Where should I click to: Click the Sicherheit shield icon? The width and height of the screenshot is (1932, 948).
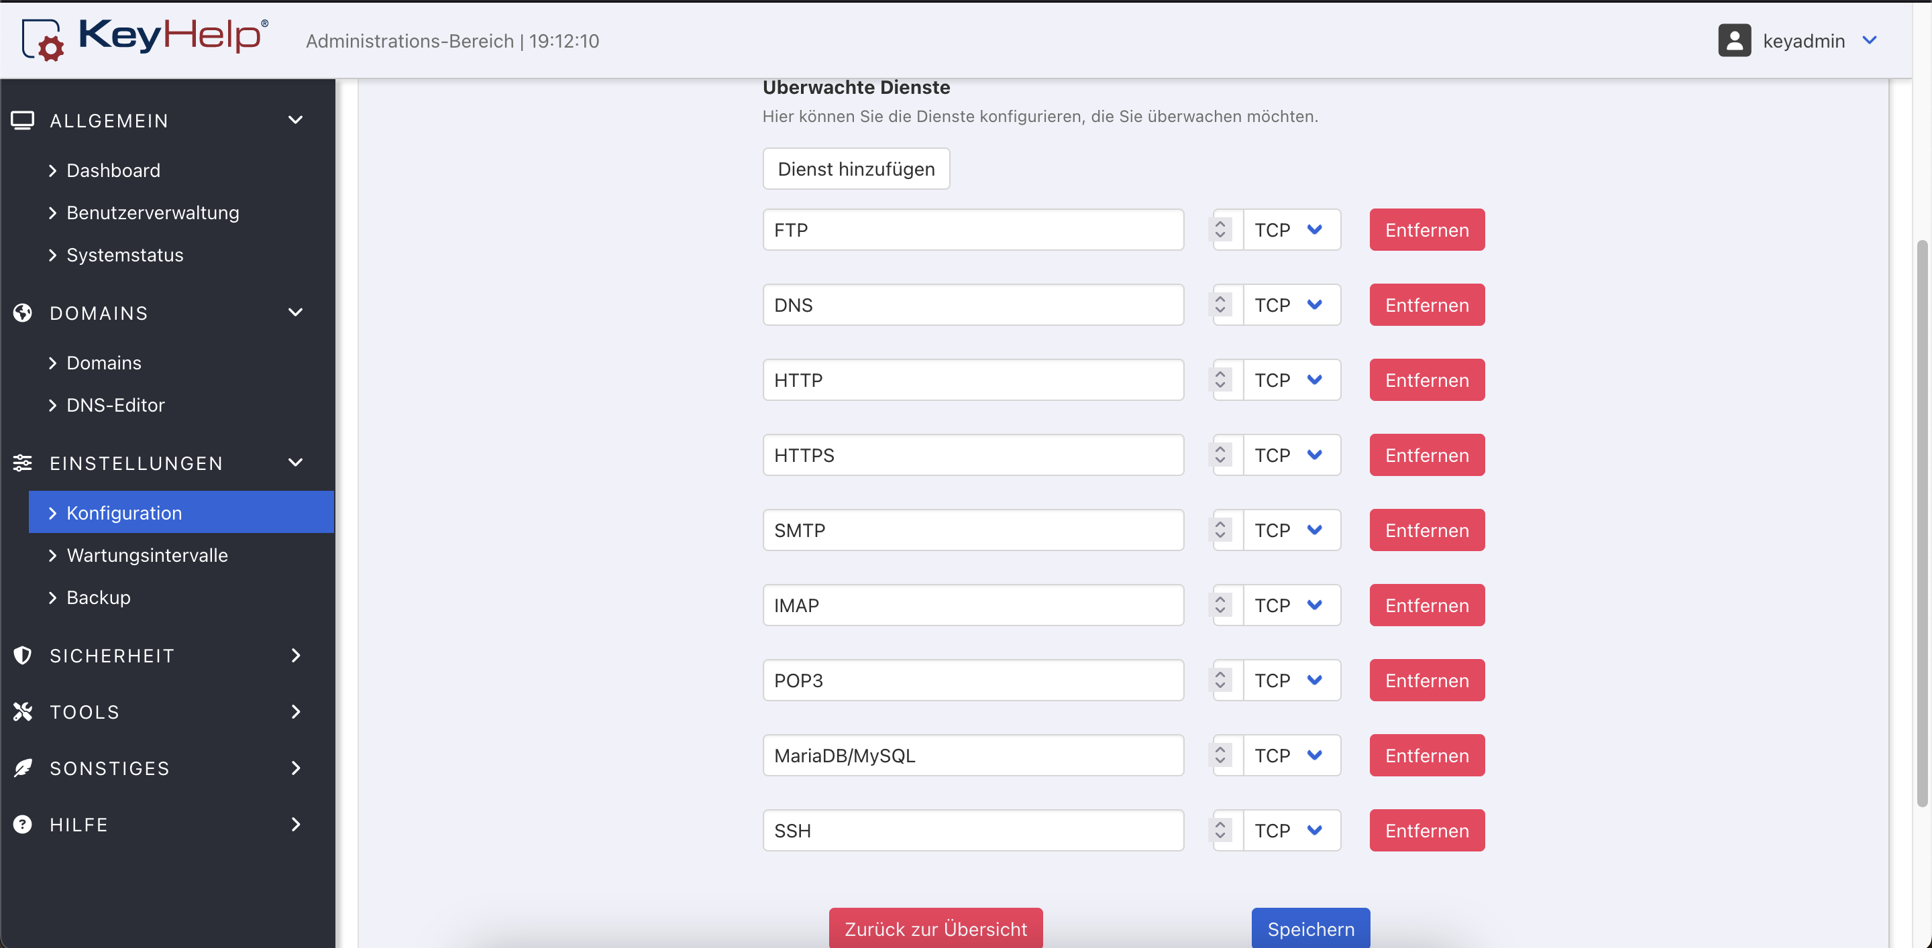[23, 655]
